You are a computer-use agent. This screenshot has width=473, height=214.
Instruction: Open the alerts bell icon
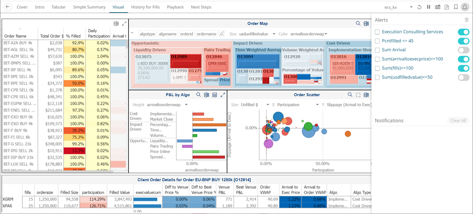click(x=464, y=7)
